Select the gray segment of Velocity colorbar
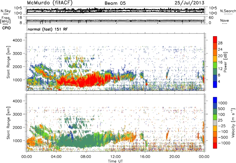 (x=215, y=123)
